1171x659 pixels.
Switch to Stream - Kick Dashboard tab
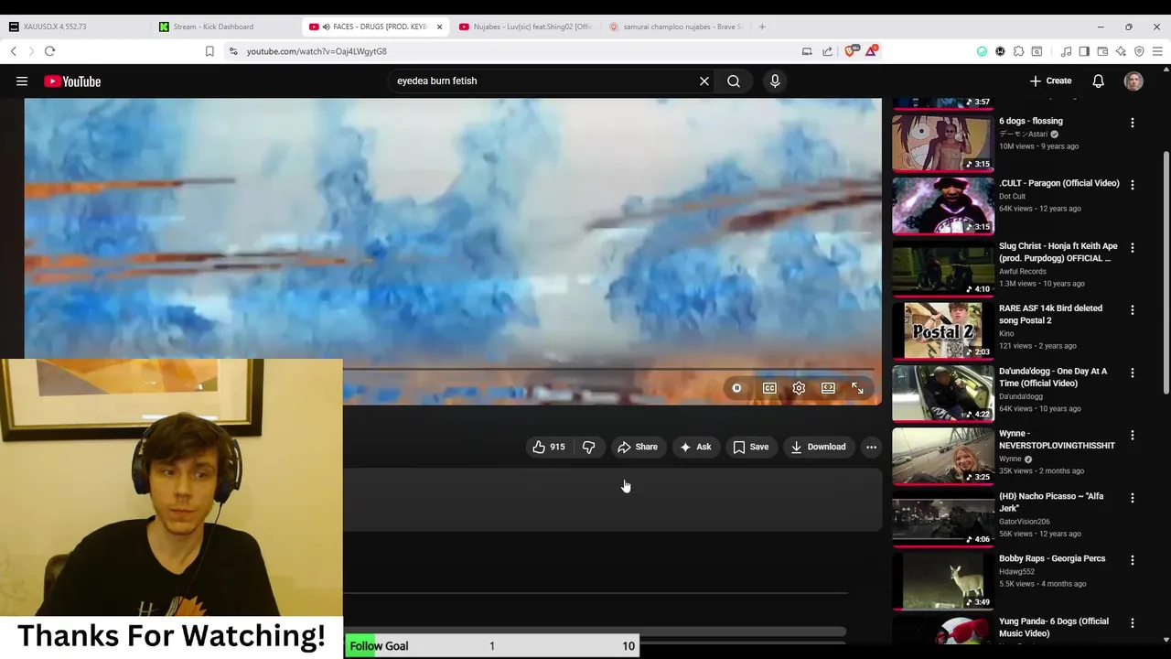(x=225, y=27)
